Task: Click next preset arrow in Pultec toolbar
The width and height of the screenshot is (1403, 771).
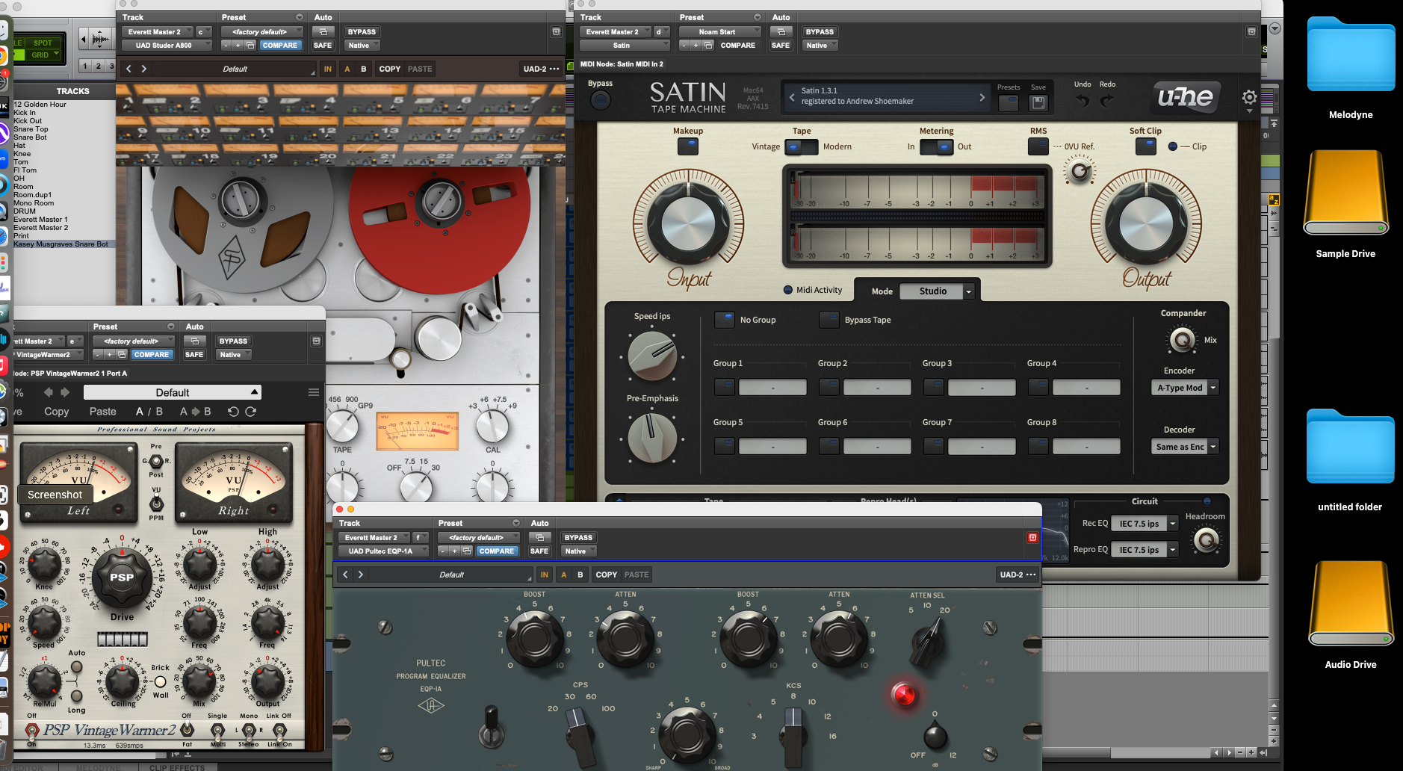Action: 360,575
